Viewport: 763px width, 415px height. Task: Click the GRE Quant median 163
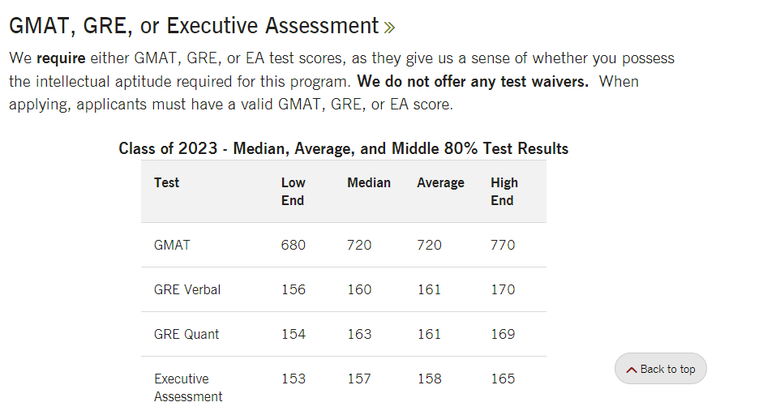pos(359,334)
